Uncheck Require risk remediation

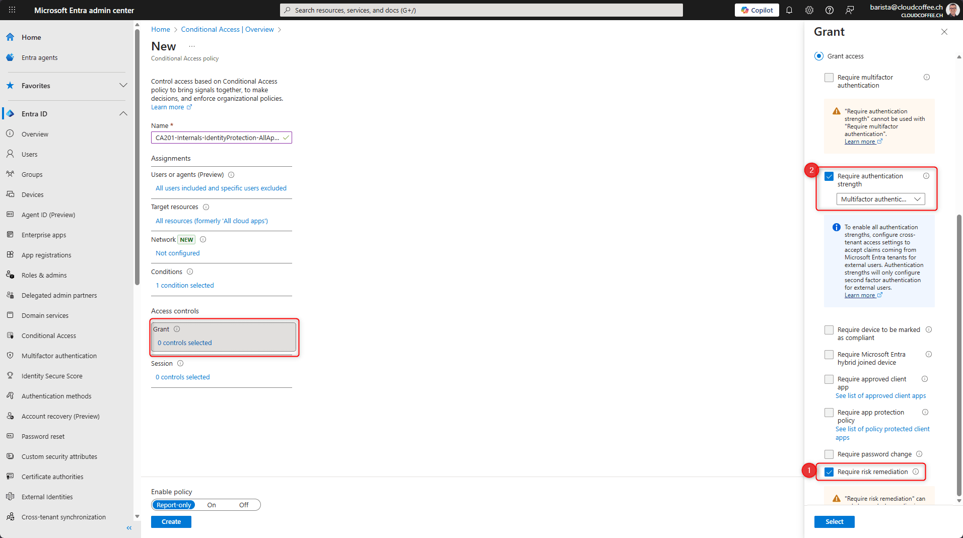(x=829, y=472)
